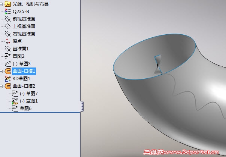Select the 基准面1 label

[x=21, y=49]
